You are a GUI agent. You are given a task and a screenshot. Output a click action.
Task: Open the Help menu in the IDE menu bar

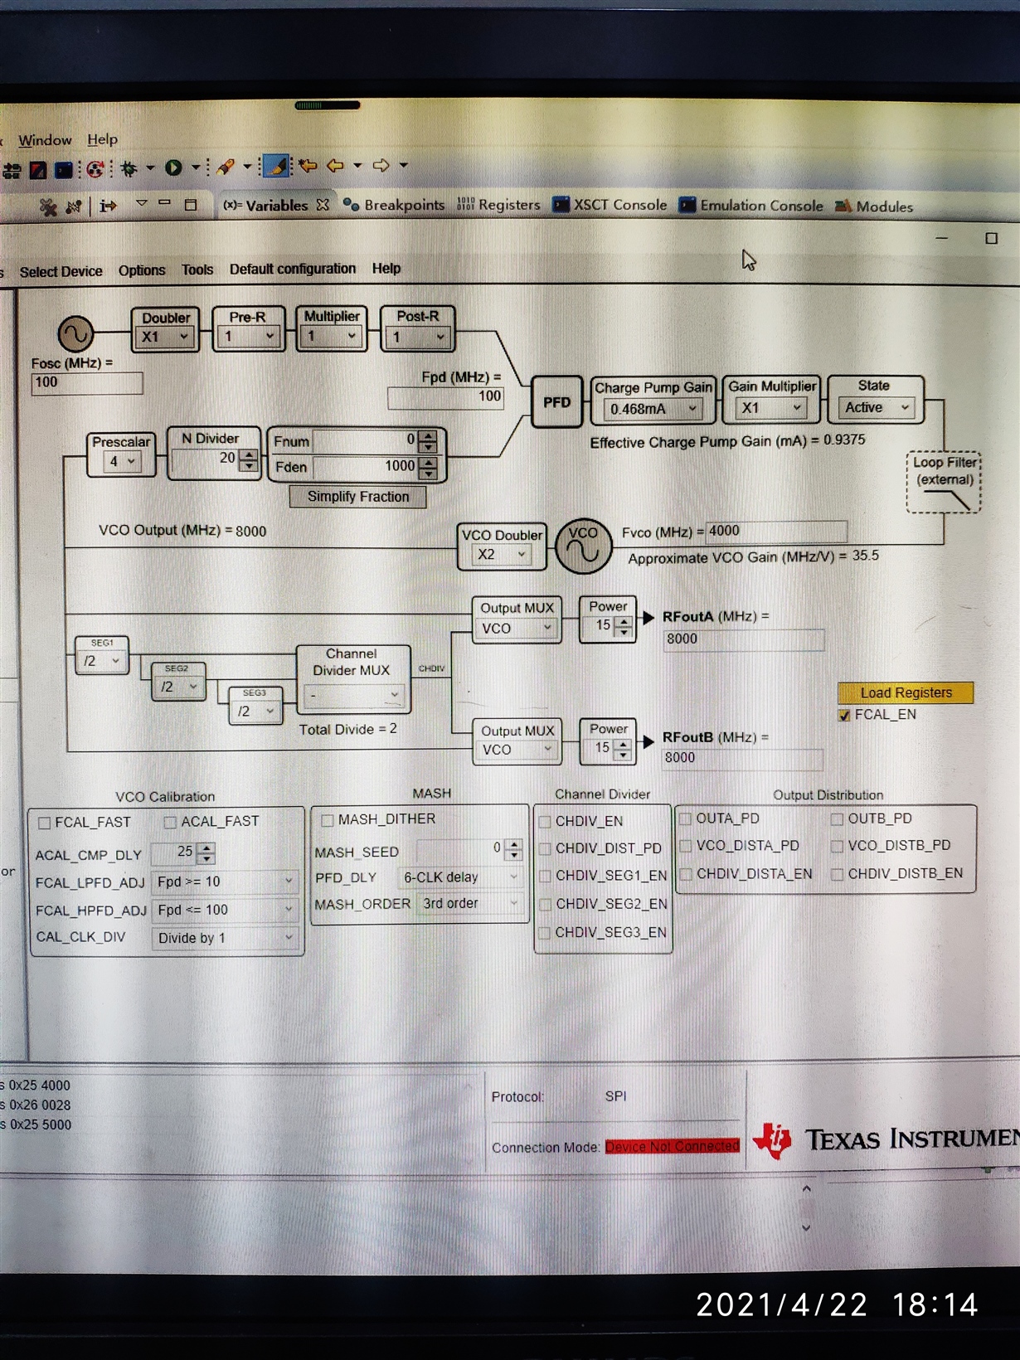coord(103,139)
